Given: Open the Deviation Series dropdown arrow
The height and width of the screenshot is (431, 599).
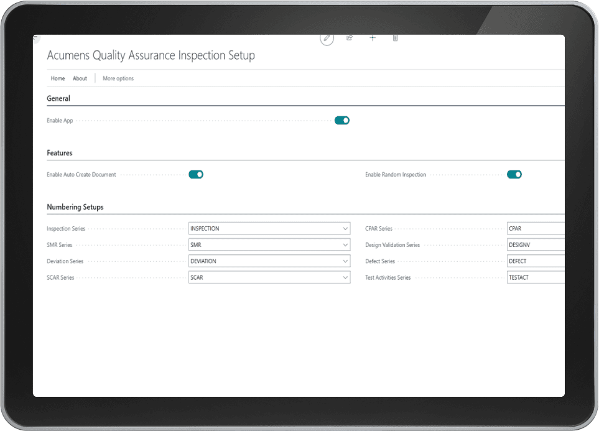Looking at the screenshot, I should [345, 261].
